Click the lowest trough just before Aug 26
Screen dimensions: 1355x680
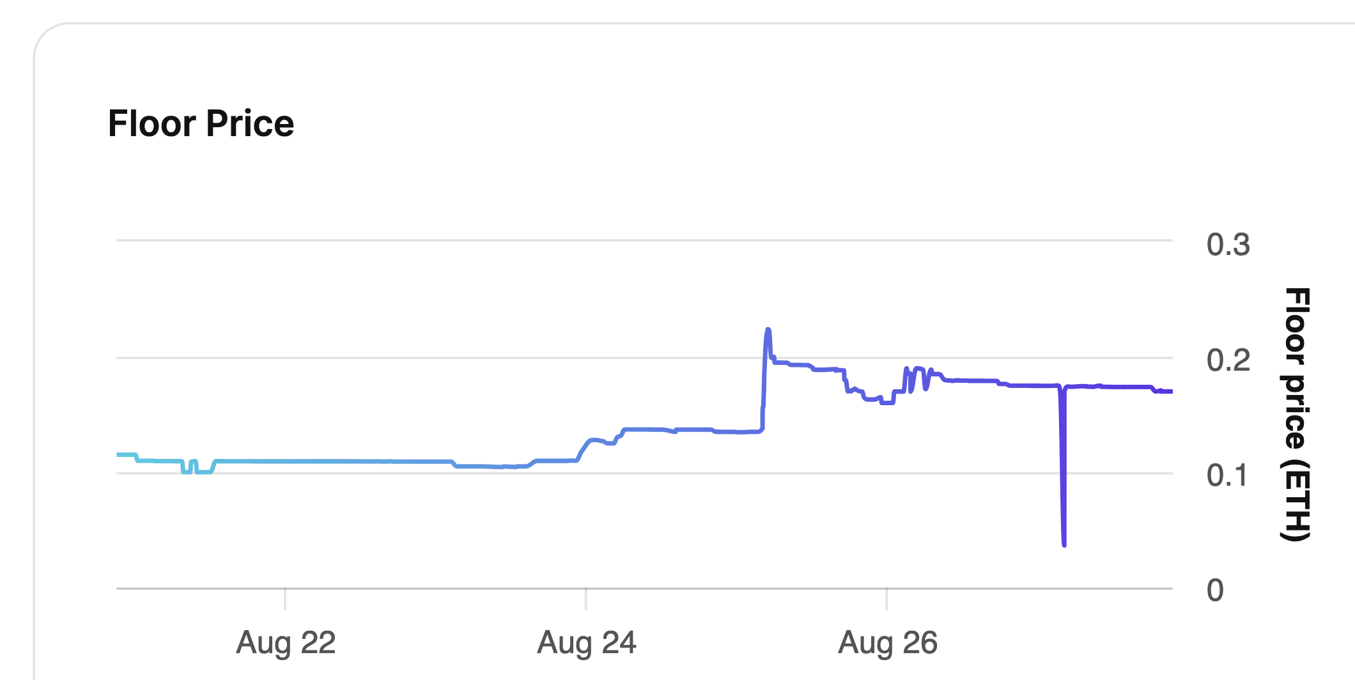coord(887,403)
